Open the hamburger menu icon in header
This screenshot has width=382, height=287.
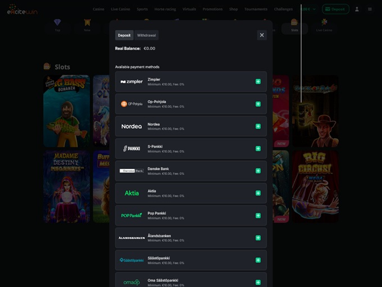coord(370,10)
